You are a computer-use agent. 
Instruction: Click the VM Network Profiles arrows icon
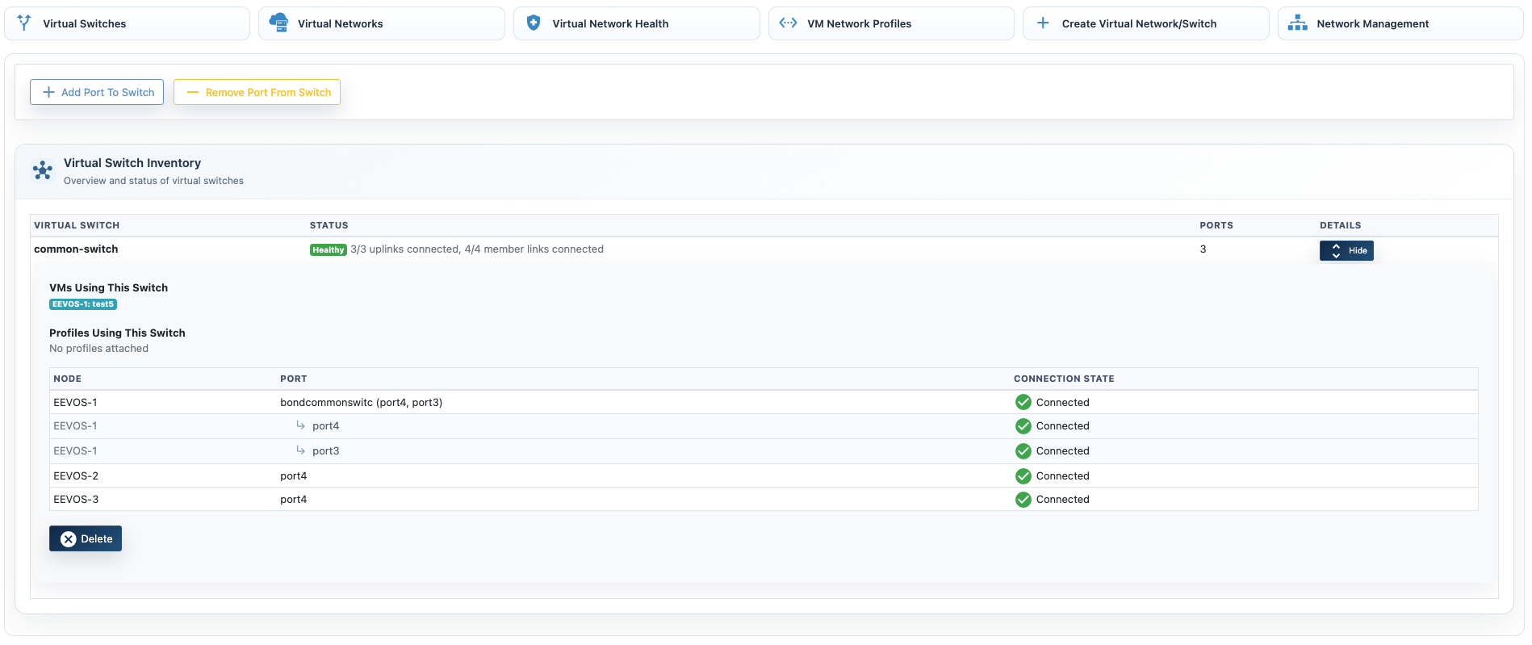[x=788, y=23]
